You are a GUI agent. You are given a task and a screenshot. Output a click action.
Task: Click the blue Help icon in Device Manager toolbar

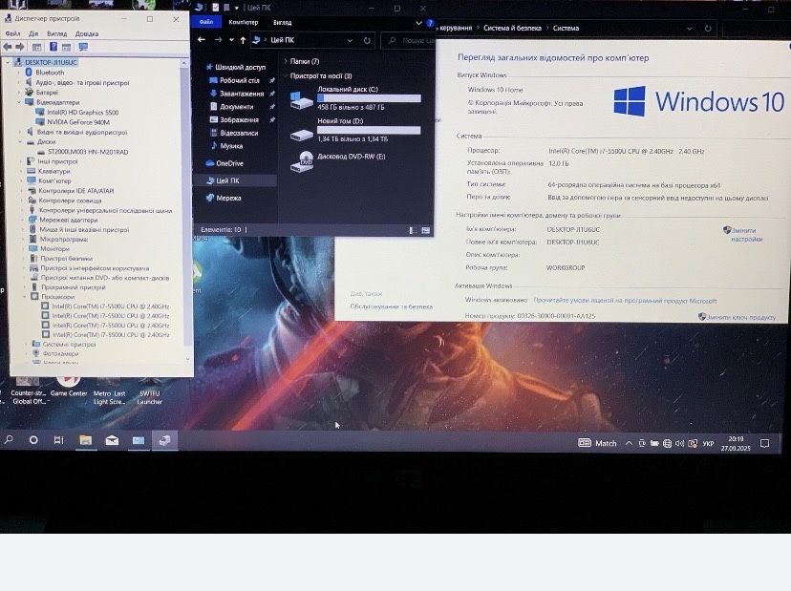[x=53, y=47]
